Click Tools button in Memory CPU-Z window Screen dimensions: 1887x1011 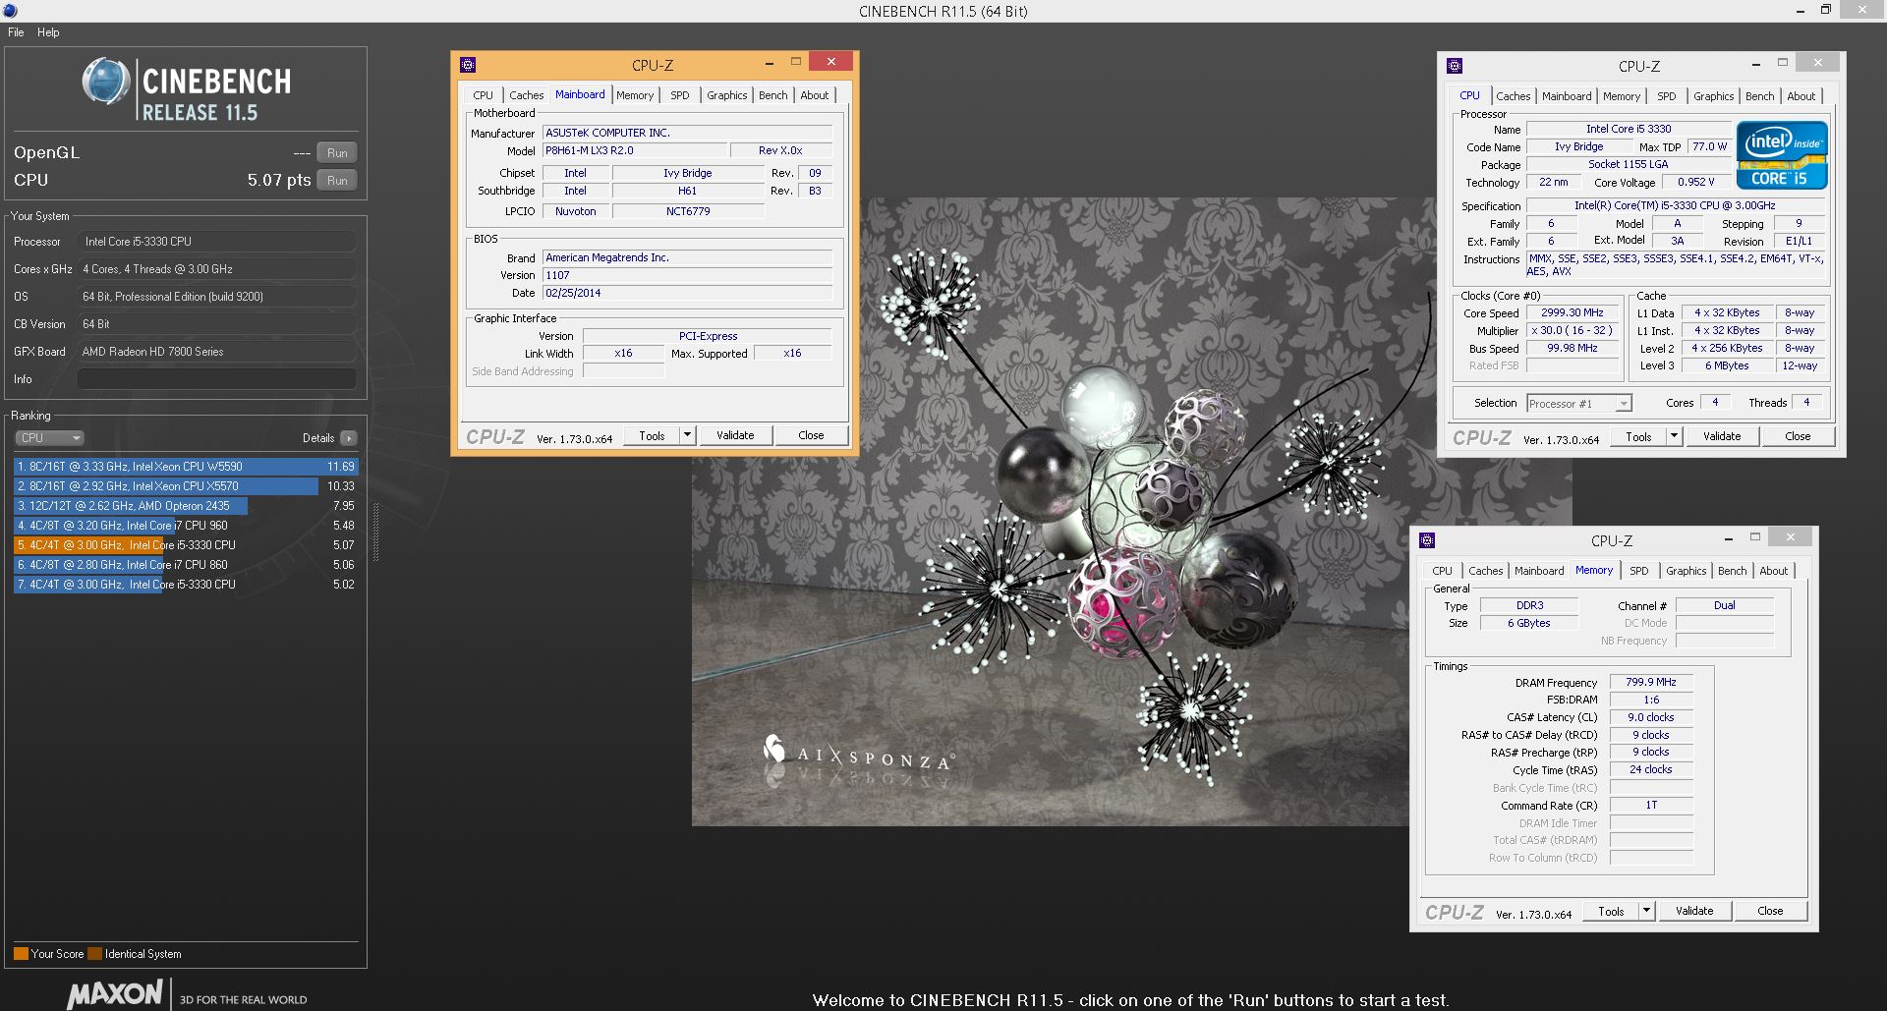point(1611,911)
